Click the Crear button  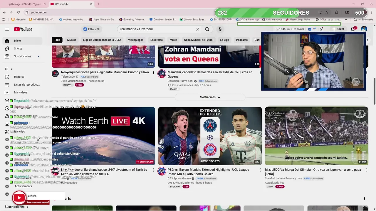(338, 29)
